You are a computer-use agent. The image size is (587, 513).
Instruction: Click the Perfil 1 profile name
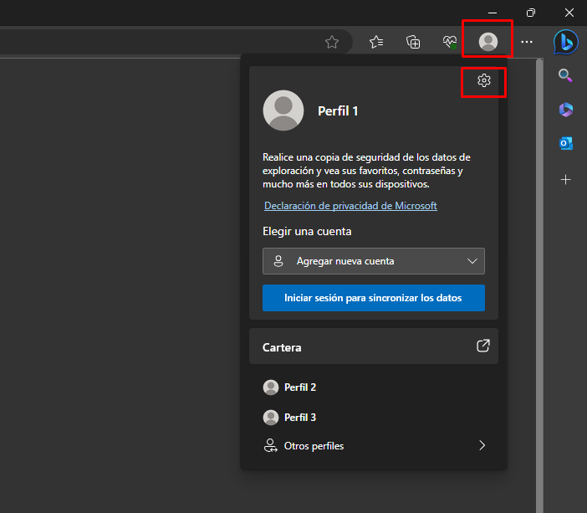click(x=338, y=111)
